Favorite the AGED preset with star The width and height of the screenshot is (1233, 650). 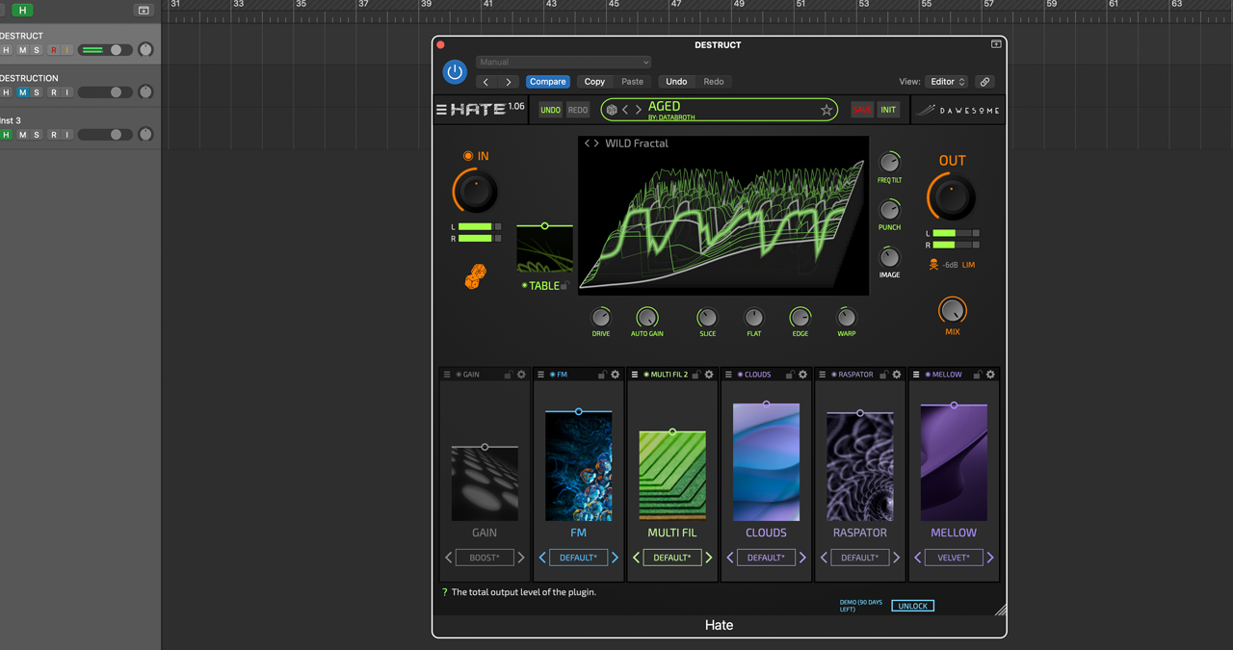point(826,110)
